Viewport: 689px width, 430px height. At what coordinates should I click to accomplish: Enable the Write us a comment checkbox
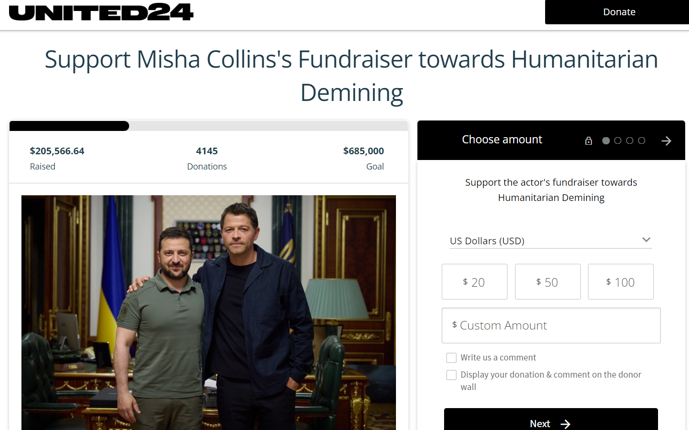pos(451,358)
